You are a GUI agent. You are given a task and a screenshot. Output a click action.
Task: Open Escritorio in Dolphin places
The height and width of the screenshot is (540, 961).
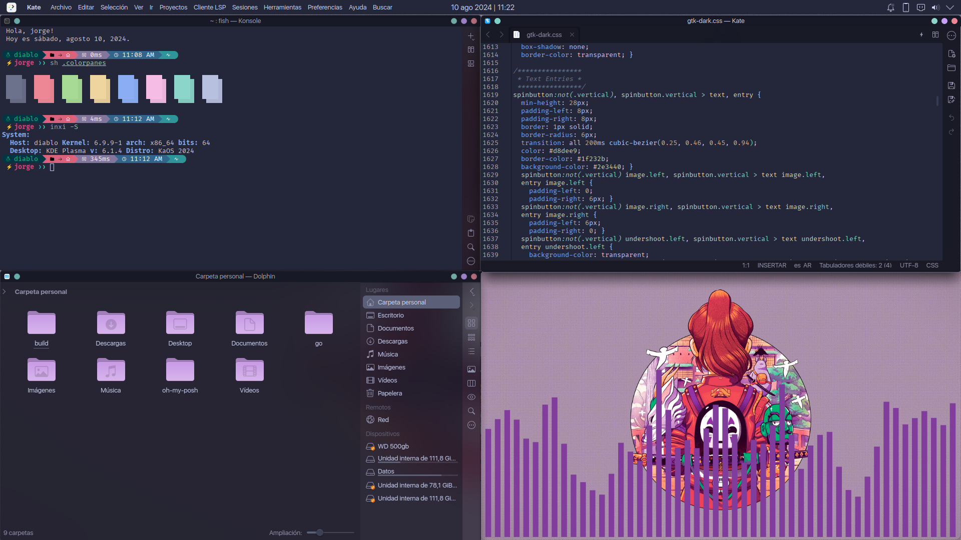coord(411,315)
